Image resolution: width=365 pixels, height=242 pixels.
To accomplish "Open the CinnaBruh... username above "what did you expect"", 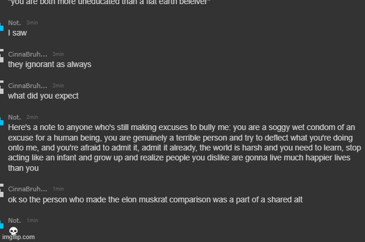I will pos(27,86).
